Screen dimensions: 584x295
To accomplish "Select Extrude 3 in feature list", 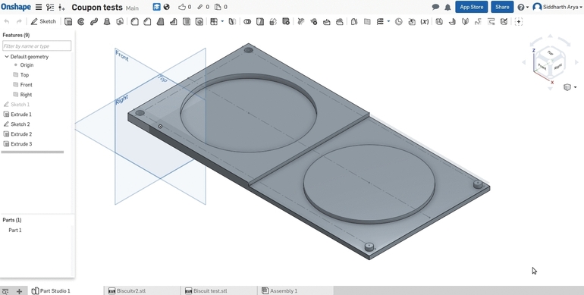I will point(21,144).
